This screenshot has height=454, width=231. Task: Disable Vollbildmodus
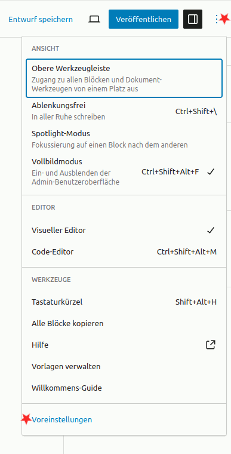coord(124,171)
